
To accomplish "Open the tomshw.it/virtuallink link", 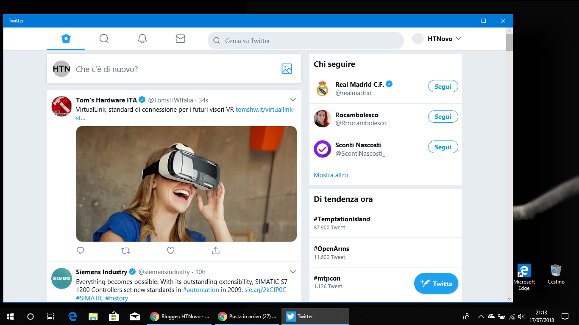I will pos(265,110).
